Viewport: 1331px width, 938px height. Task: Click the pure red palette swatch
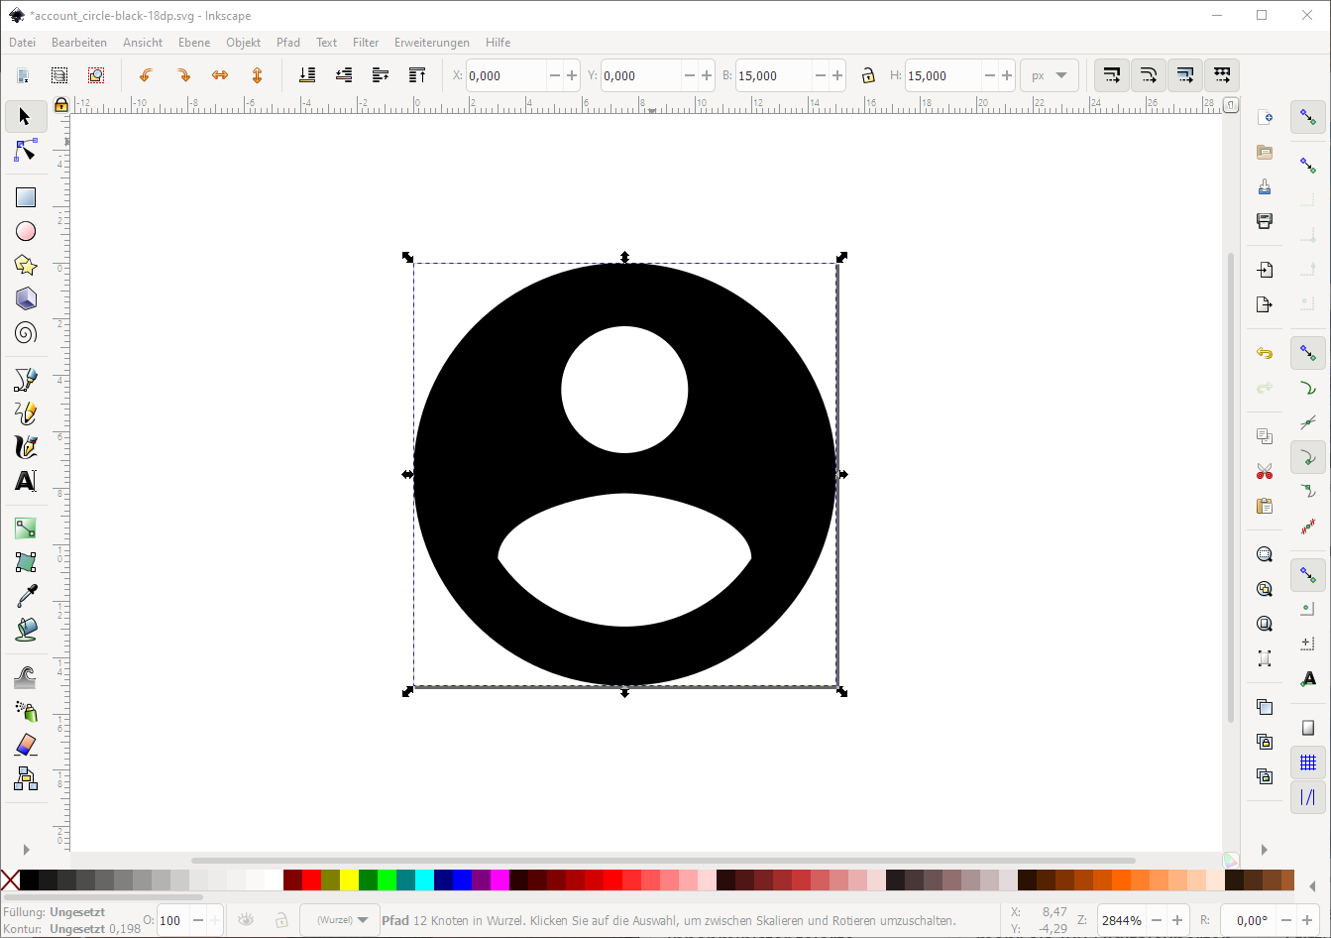coord(311,880)
